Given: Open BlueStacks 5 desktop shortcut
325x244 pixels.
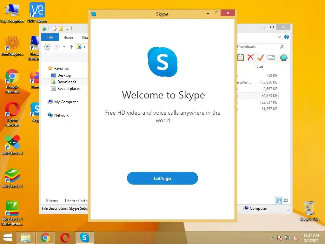Looking at the screenshot, I should click(12, 178).
